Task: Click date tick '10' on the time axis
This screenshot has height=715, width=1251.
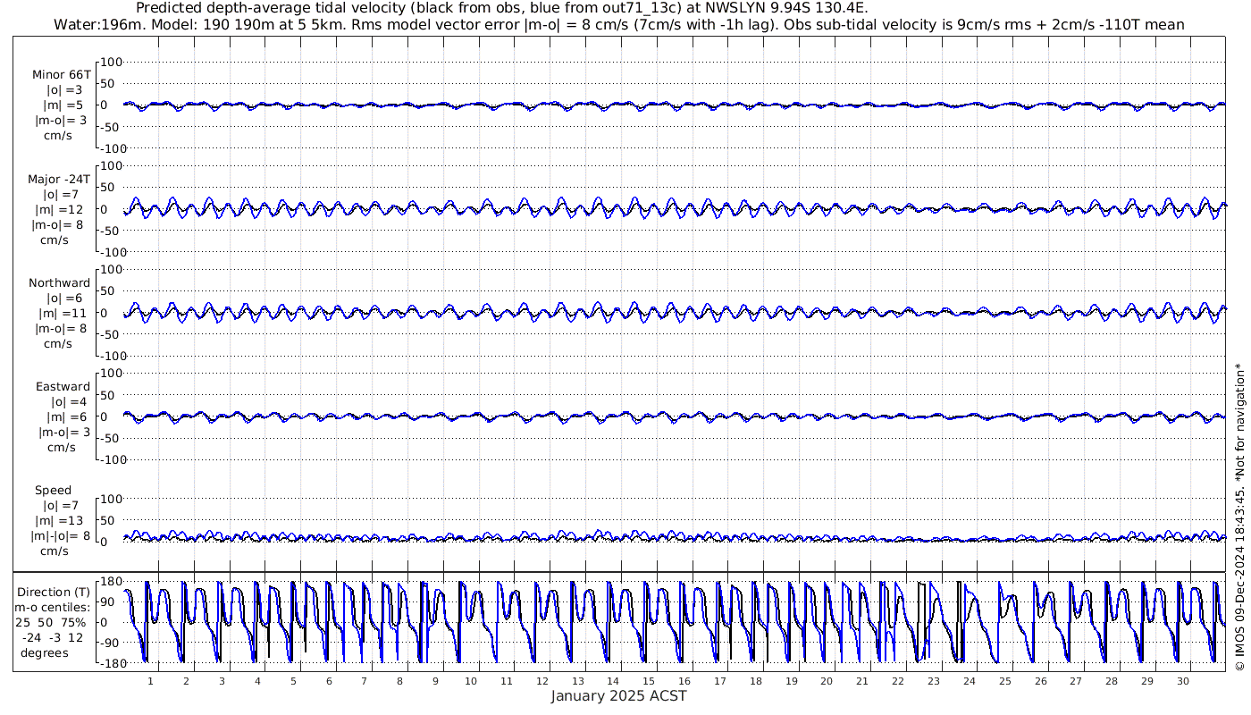Action: pos(471,681)
